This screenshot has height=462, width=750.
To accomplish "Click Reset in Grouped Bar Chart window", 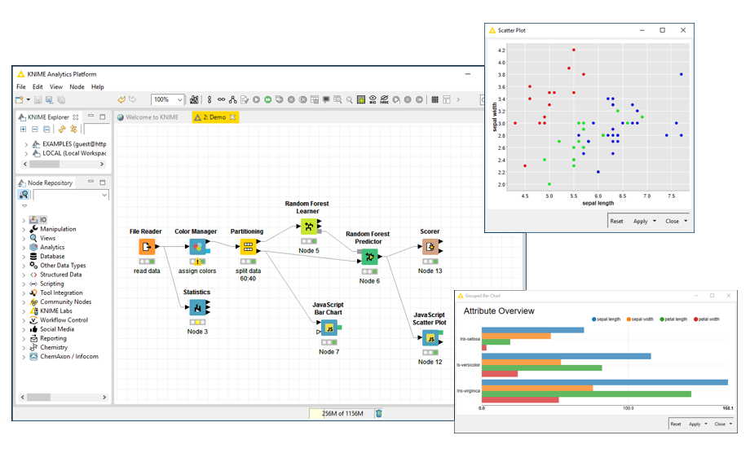I will click(x=675, y=424).
